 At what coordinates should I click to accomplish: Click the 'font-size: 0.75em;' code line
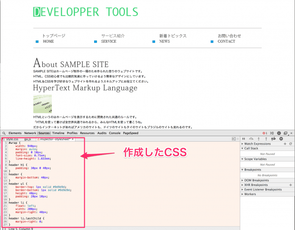(31, 156)
